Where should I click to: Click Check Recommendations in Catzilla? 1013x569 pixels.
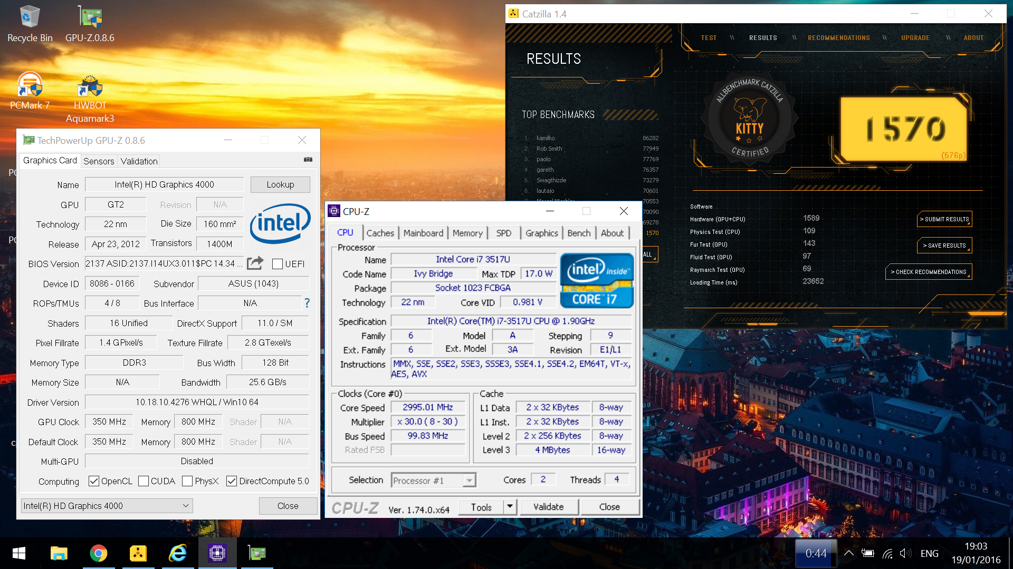929,272
